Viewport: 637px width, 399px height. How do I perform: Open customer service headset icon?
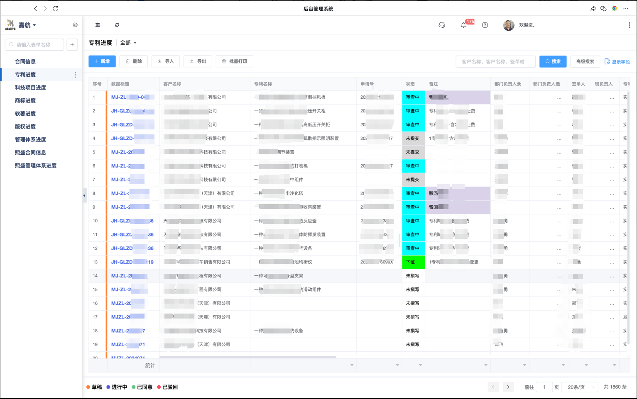(441, 25)
